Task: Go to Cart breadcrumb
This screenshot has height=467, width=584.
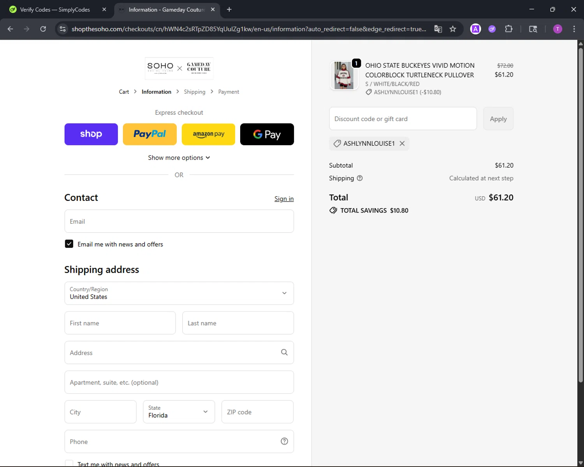Action: [124, 92]
